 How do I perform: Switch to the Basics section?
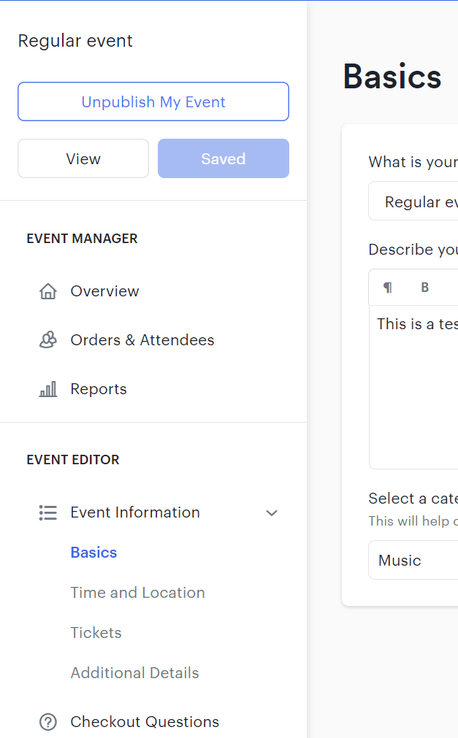[93, 553]
